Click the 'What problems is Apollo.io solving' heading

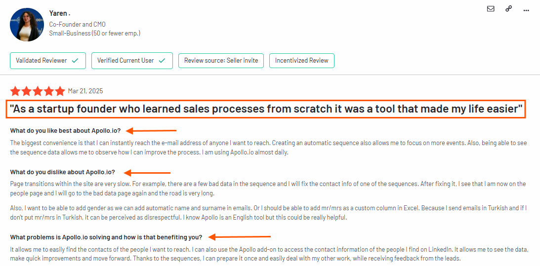pyautogui.click(x=106, y=237)
